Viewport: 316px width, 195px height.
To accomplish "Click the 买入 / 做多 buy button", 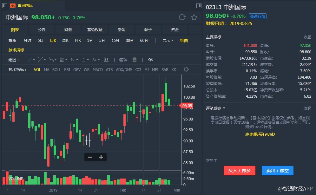I will (x=240, y=171).
